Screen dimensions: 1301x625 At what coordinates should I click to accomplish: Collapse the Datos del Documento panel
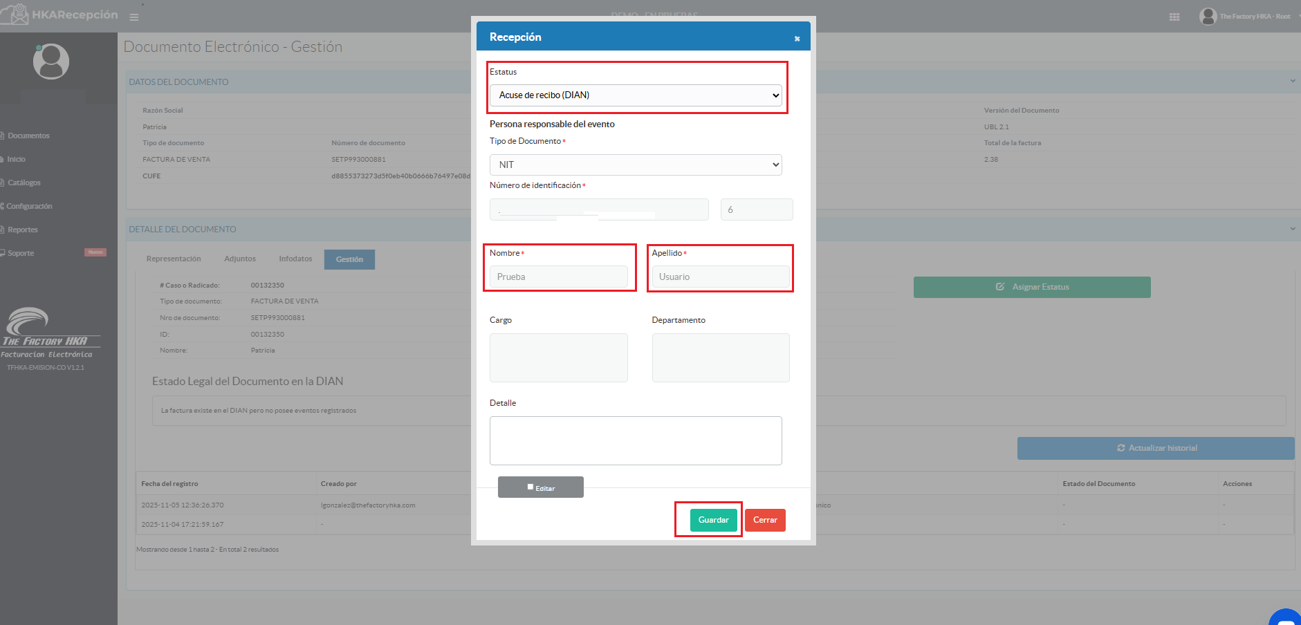[x=1292, y=81]
